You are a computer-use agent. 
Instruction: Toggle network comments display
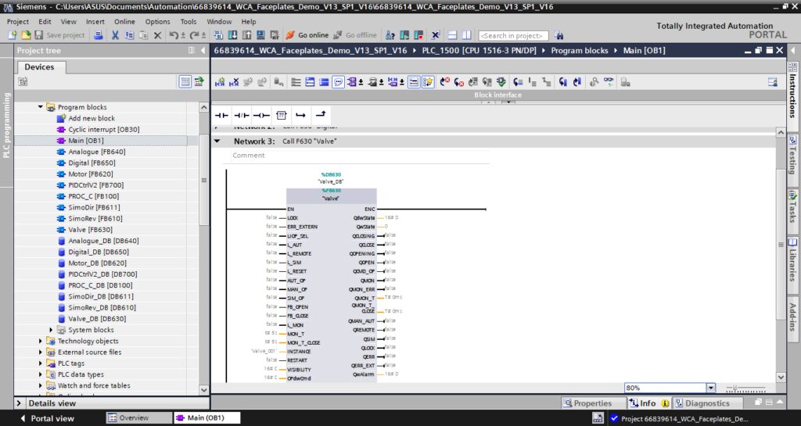click(x=415, y=81)
